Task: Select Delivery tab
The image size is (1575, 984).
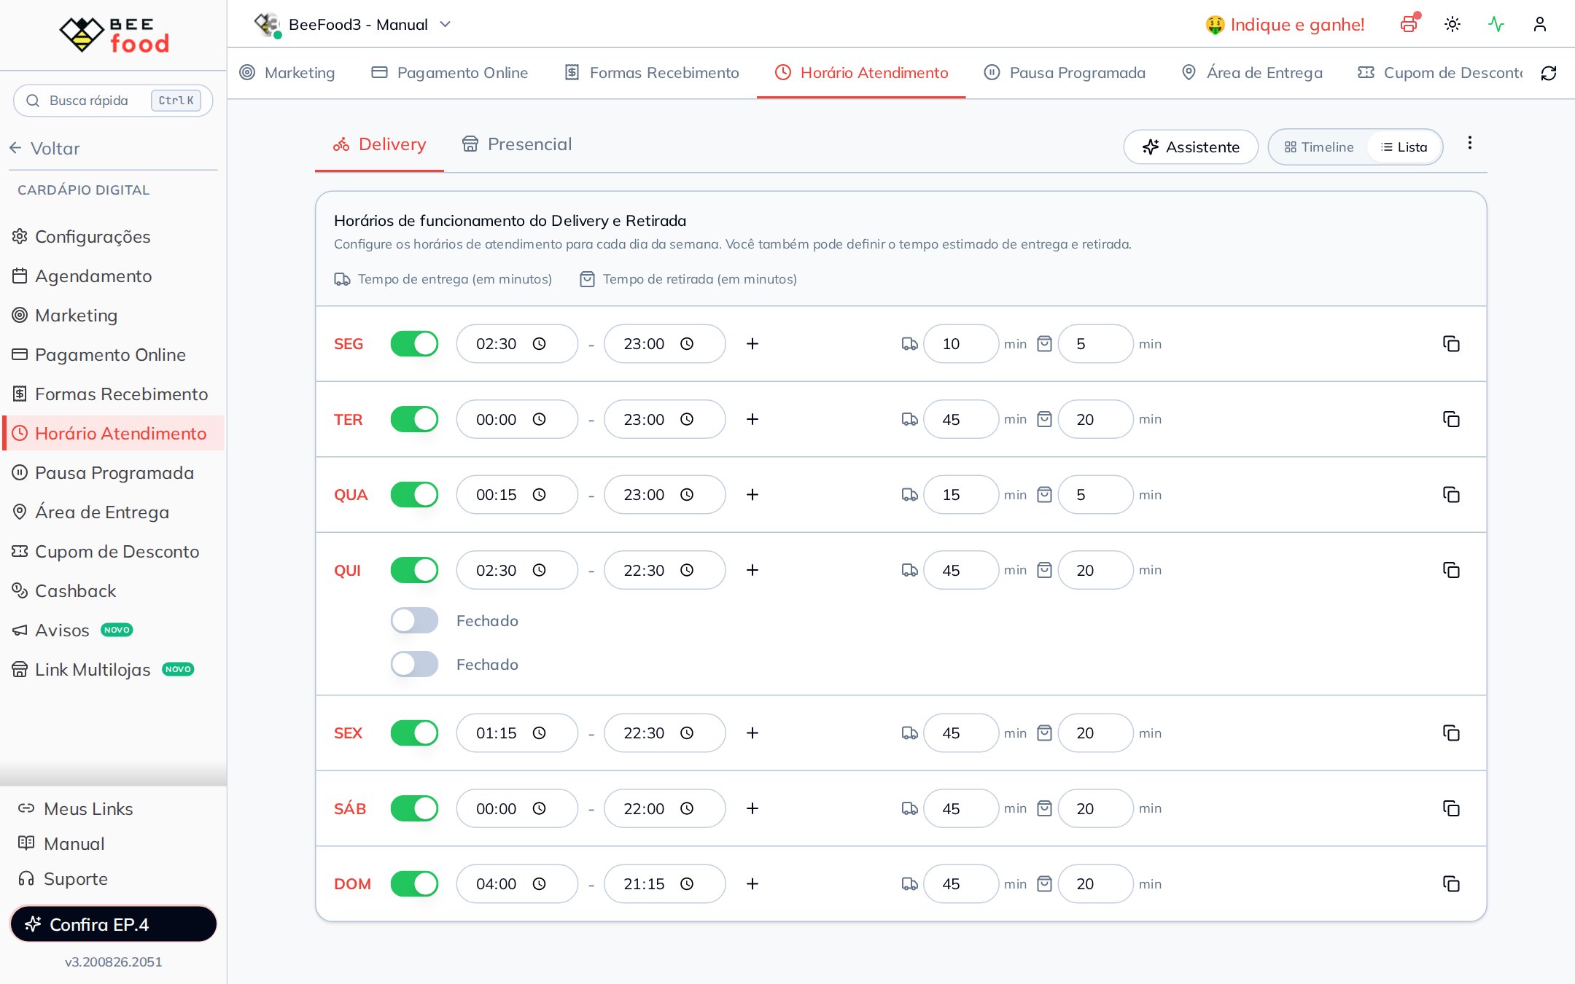Action: [379, 144]
